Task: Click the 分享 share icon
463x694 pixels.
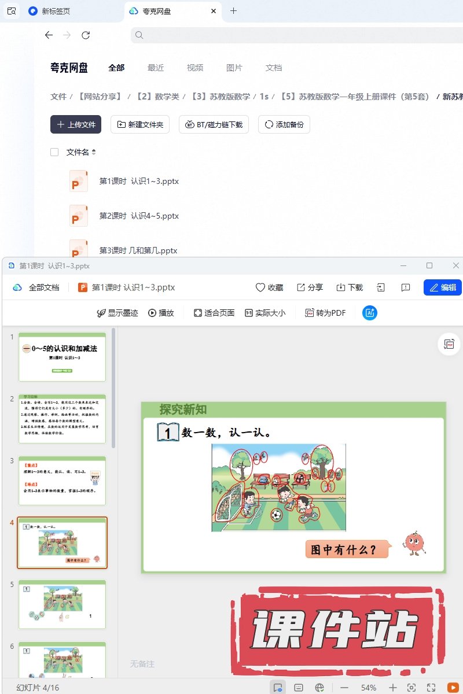Action: click(x=301, y=287)
